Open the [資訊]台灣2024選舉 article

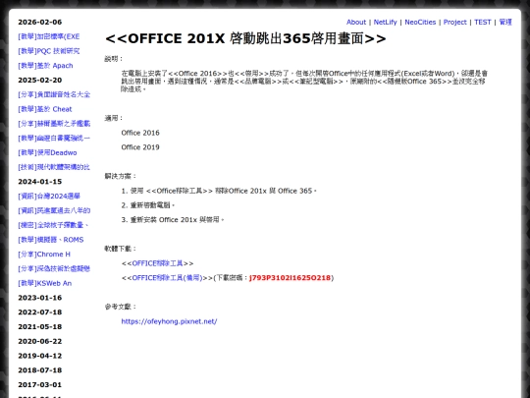(49, 197)
